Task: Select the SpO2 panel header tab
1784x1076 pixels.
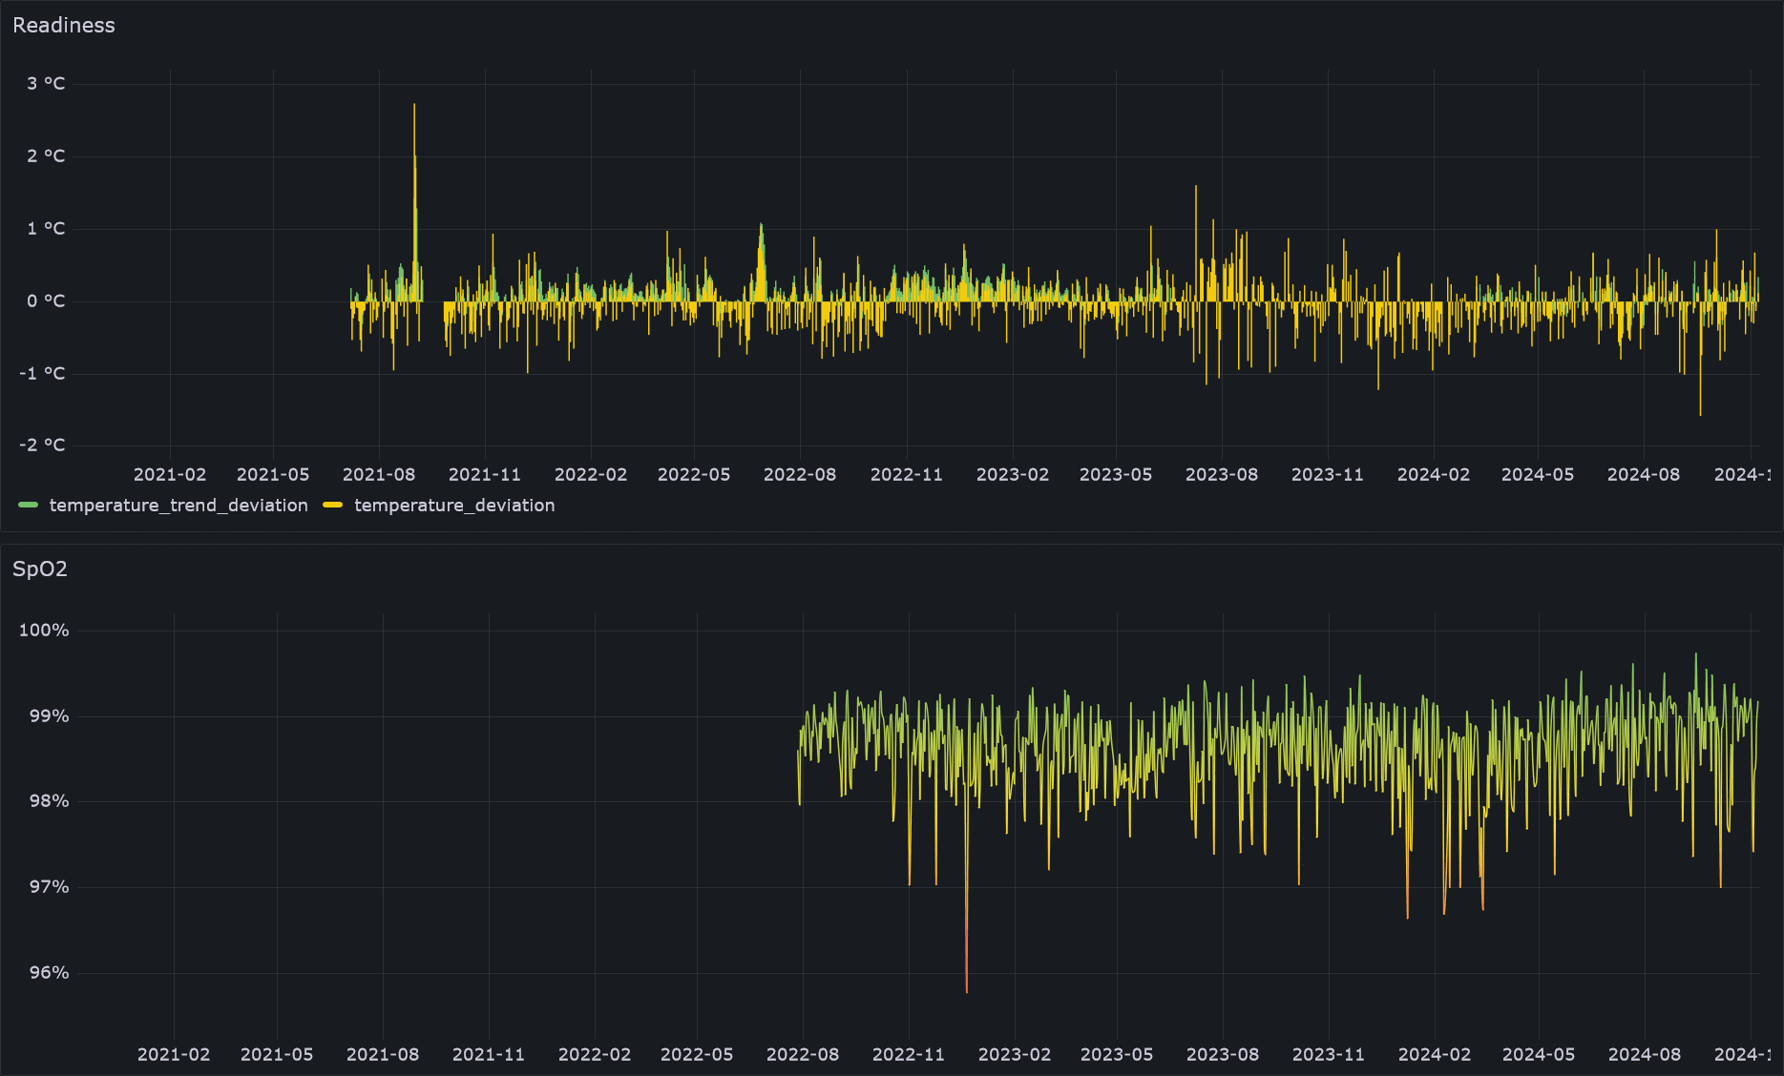Action: click(x=41, y=569)
